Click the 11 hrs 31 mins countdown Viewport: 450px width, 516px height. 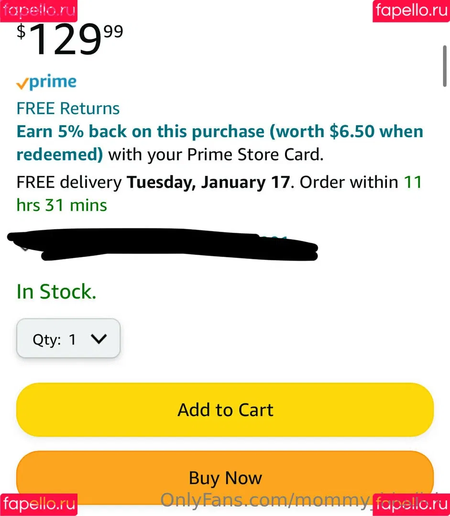pos(219,193)
